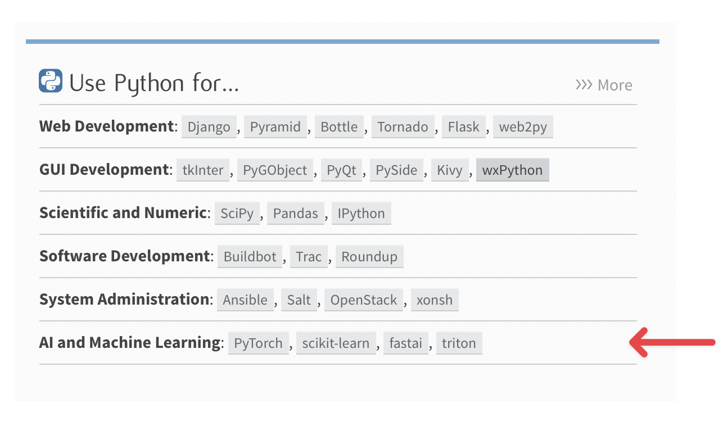Viewport: 723px width, 426px height.
Task: Click the Tornado link
Action: coord(403,127)
